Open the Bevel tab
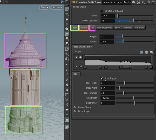156x140 pixels. coord(118,28)
